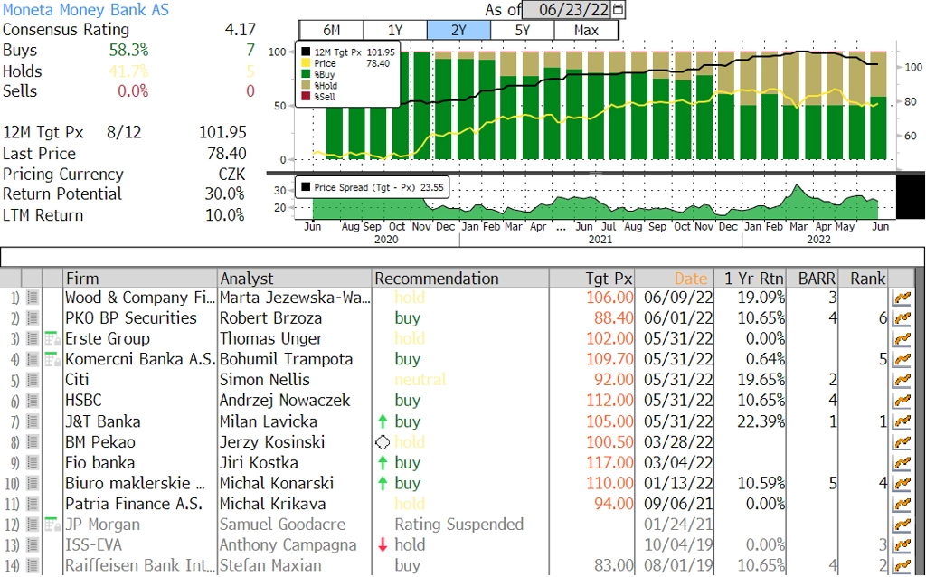Click the tan %Hold legend swatch
Viewport: 926px width, 577px height.
pos(306,86)
